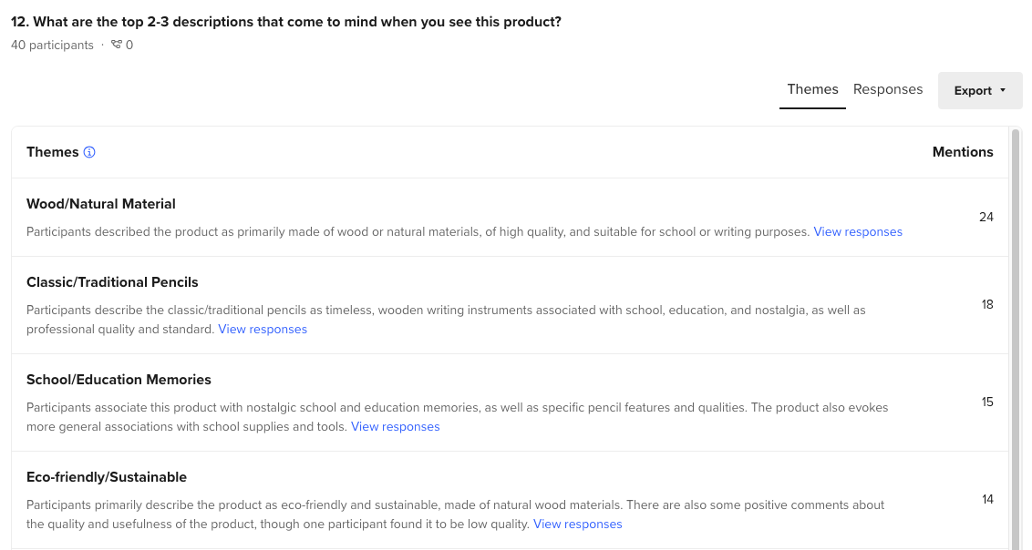The height and width of the screenshot is (550, 1032).
Task: Open the Themes info tooltip icon
Action: pyautogui.click(x=88, y=152)
